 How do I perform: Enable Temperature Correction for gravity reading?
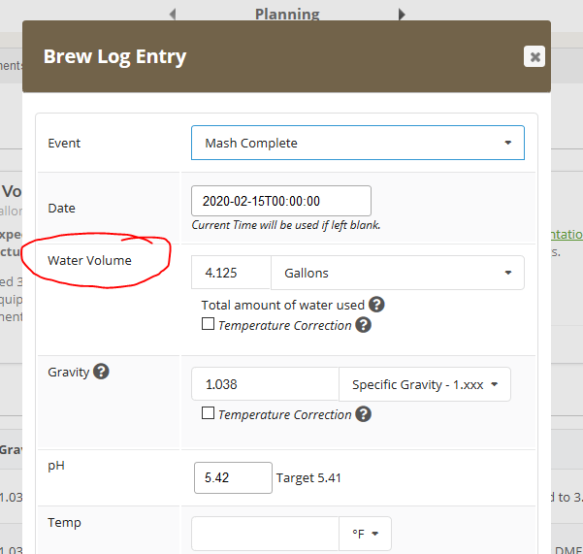point(208,414)
